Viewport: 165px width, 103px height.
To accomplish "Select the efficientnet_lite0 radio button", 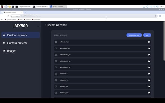I will (56, 48).
